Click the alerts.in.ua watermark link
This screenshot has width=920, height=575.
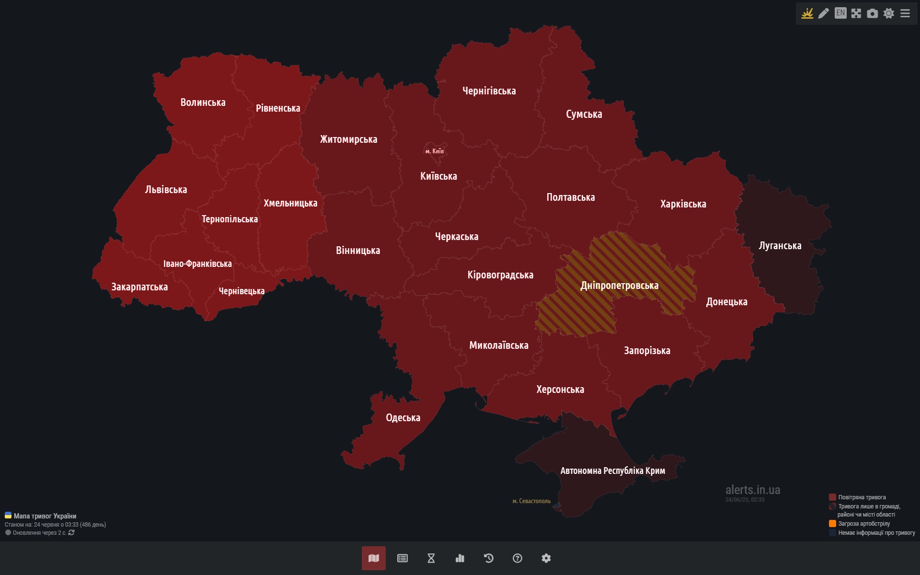tap(752, 490)
